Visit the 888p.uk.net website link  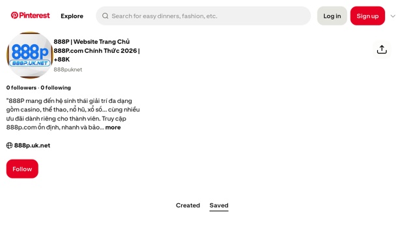32,145
